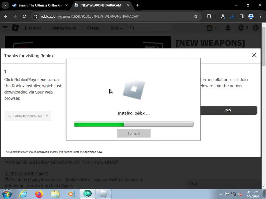The width and height of the screenshot is (266, 199).
Task: Select the Roblox installer taskbar item
Action: [104, 194]
